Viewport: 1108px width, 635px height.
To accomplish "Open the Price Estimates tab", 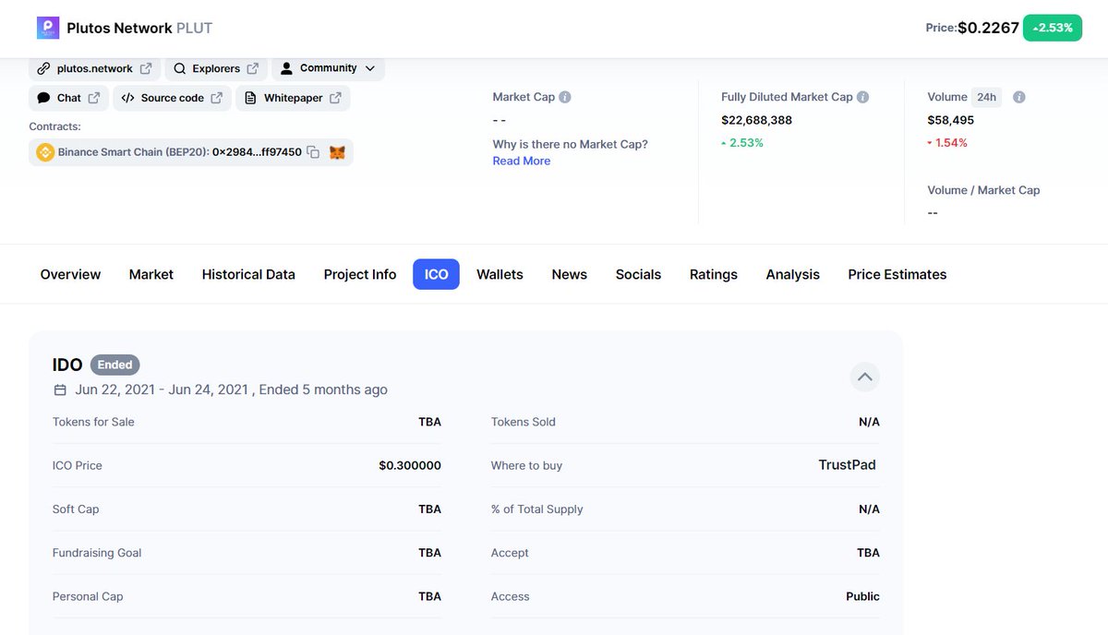I will click(897, 274).
